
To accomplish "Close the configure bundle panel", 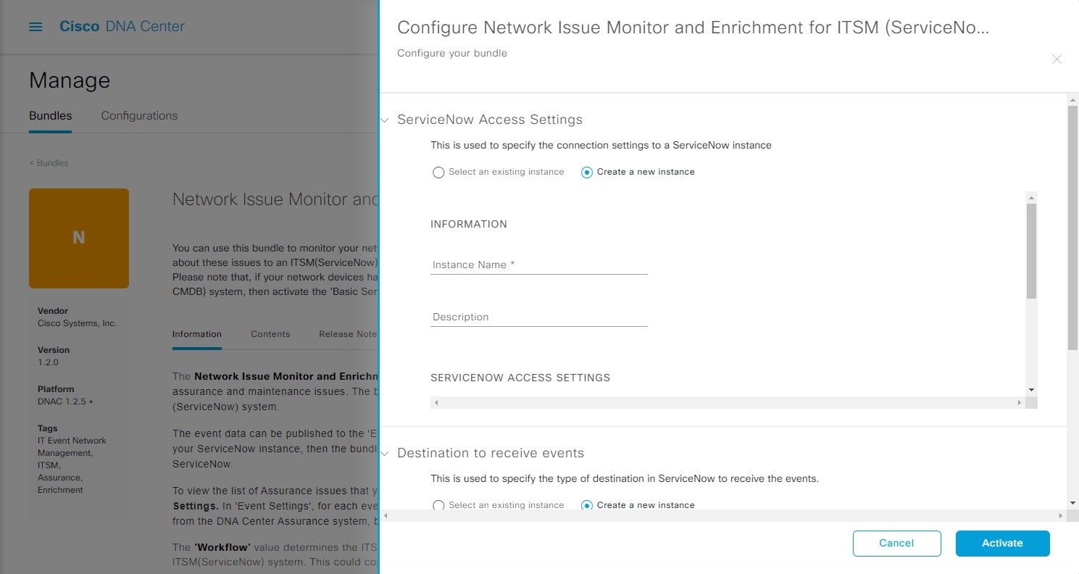I will pyautogui.click(x=1057, y=59).
